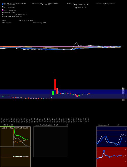Select the '20 Day = 0.54' label
The image size is (127, 167).
point(9,5)
